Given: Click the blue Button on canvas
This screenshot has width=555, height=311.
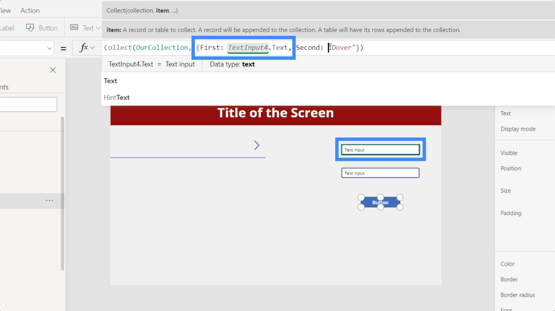Looking at the screenshot, I should tap(380, 202).
